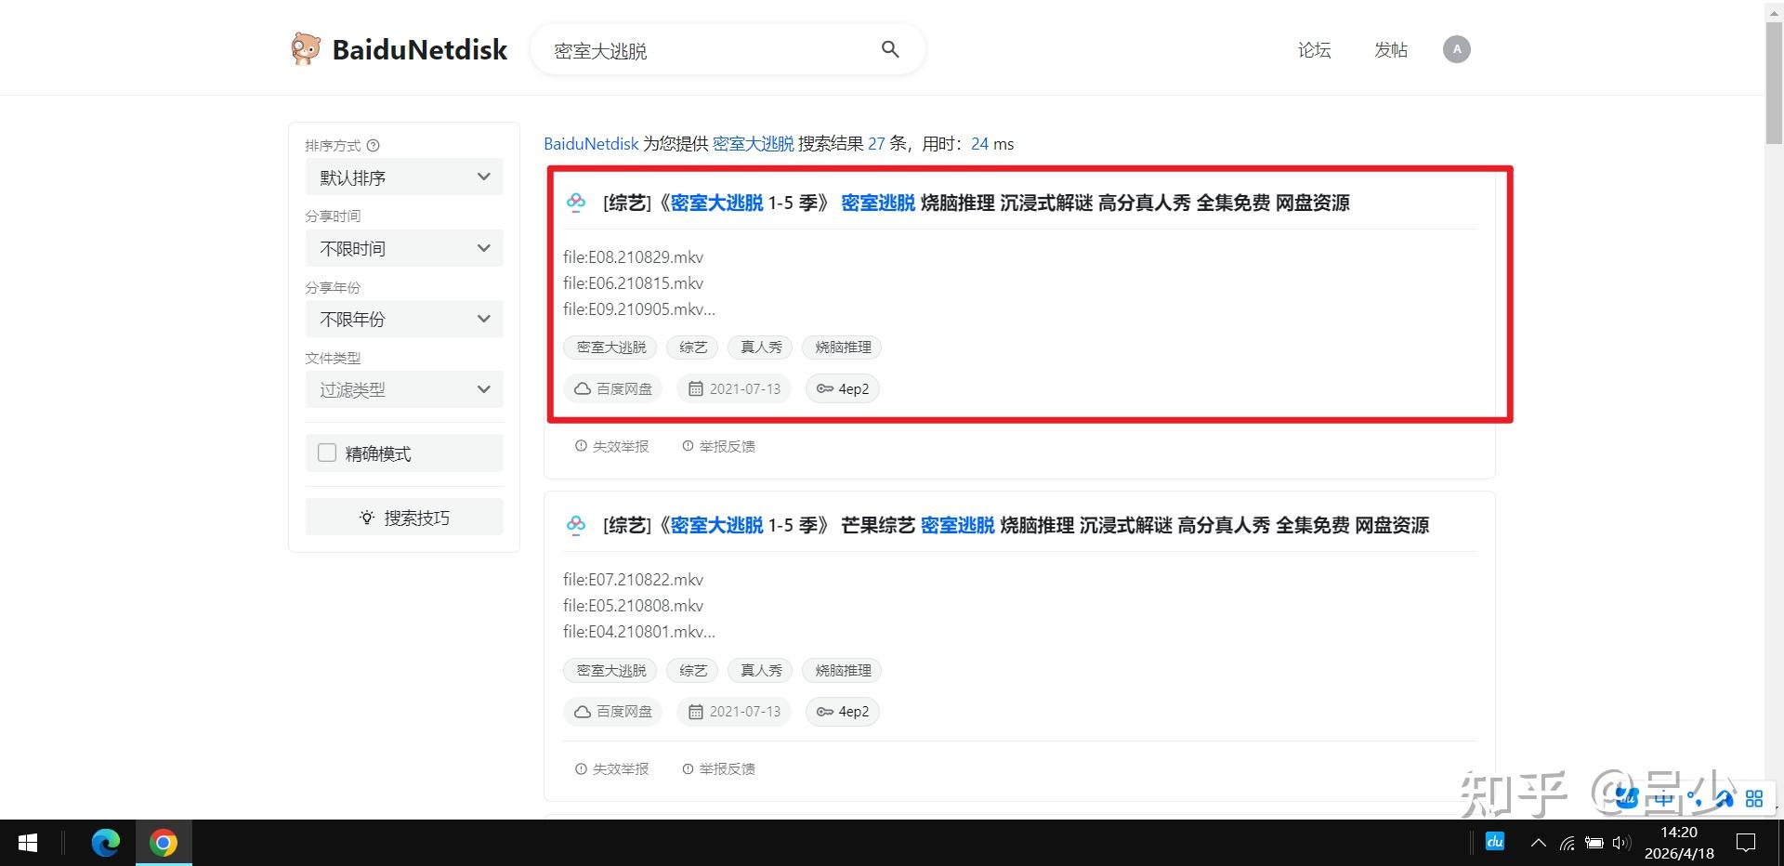Click the netdisk icon before the 芒果综艺 title
Image resolution: width=1784 pixels, height=866 pixels.
pyautogui.click(x=576, y=525)
